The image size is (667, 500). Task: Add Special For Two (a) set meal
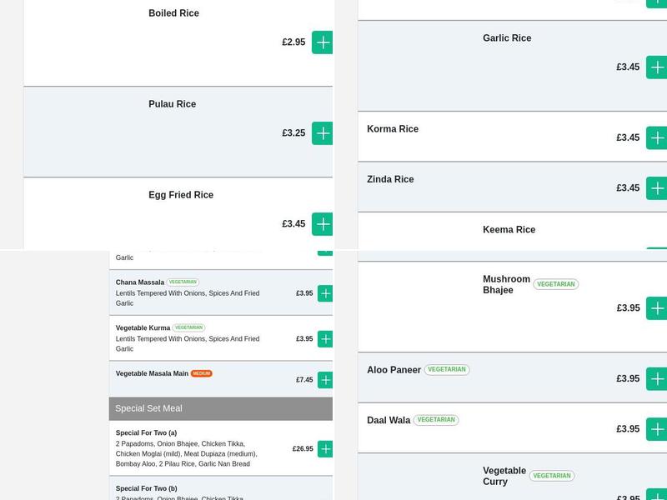point(325,449)
